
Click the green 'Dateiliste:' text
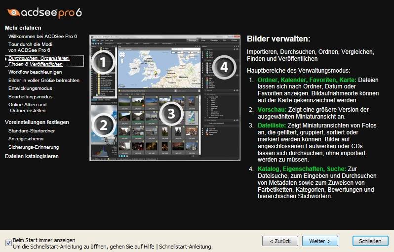272,126
